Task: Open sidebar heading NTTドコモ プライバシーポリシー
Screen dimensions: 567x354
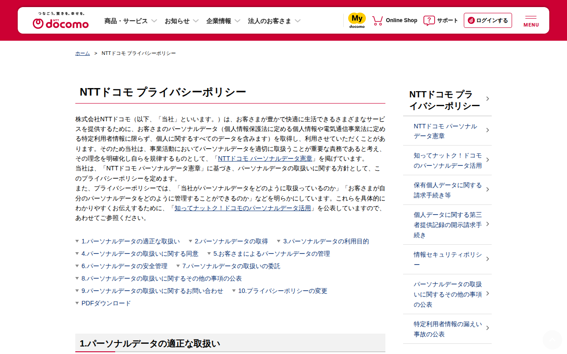Action: (x=447, y=100)
